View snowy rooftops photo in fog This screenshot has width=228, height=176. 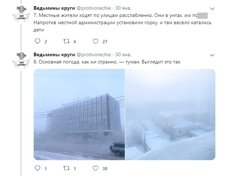[x=170, y=114]
